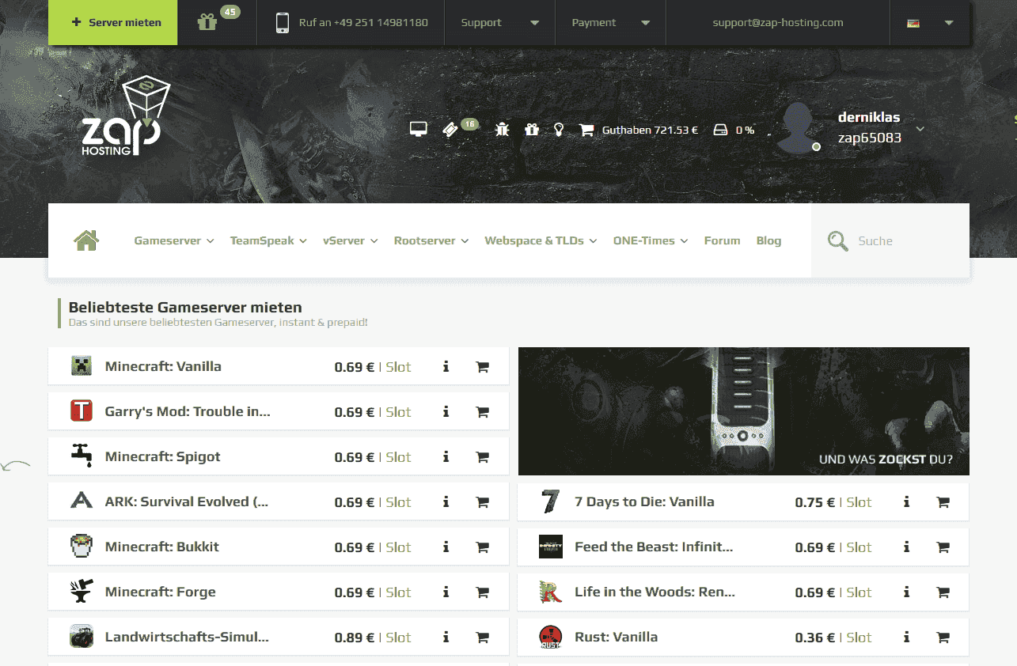Click the Minecraft creeper icon
The width and height of the screenshot is (1017, 666).
(82, 365)
